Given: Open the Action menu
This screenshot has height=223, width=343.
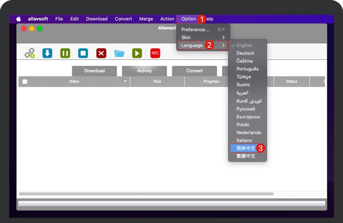Looking at the screenshot, I should (167, 19).
